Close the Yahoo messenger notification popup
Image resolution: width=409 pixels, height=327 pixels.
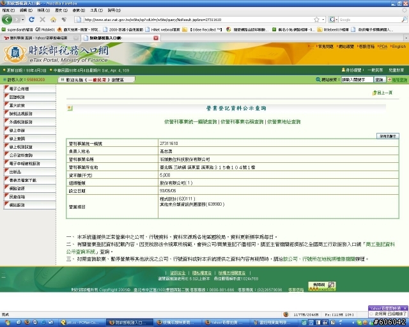pos(405,308)
